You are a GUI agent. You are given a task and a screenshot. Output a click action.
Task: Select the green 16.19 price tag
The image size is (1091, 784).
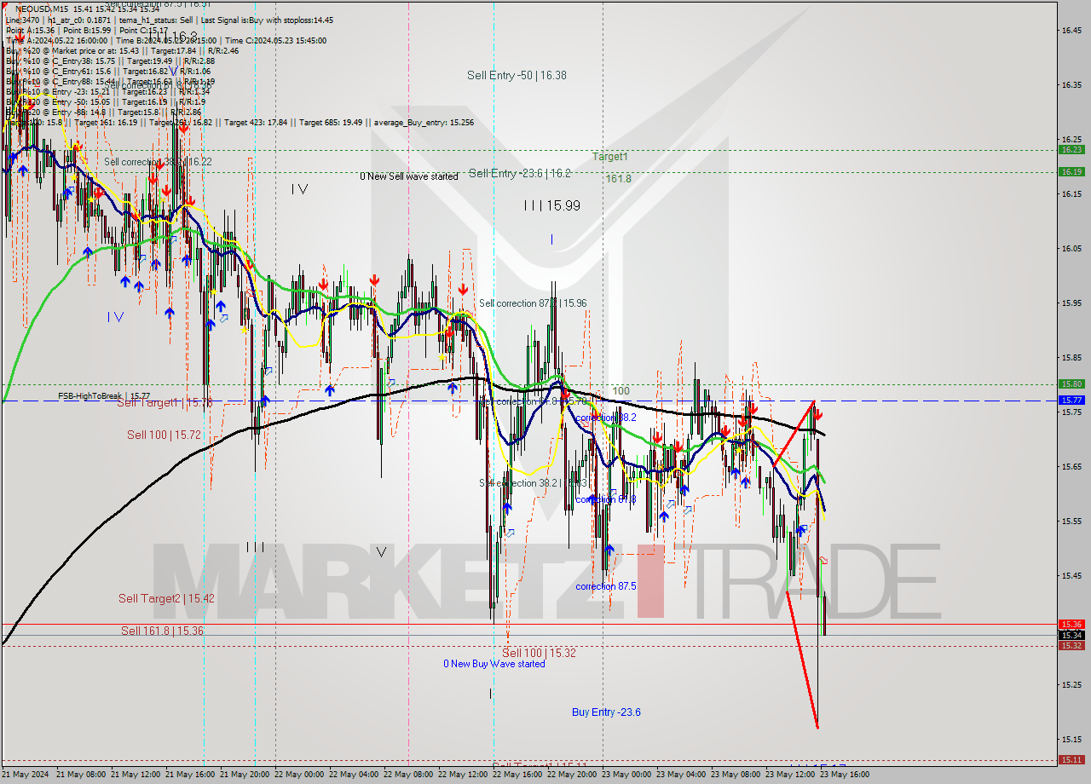coord(1071,171)
